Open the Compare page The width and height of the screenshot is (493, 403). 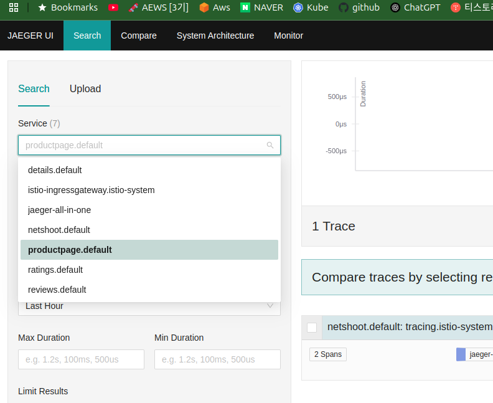point(139,36)
